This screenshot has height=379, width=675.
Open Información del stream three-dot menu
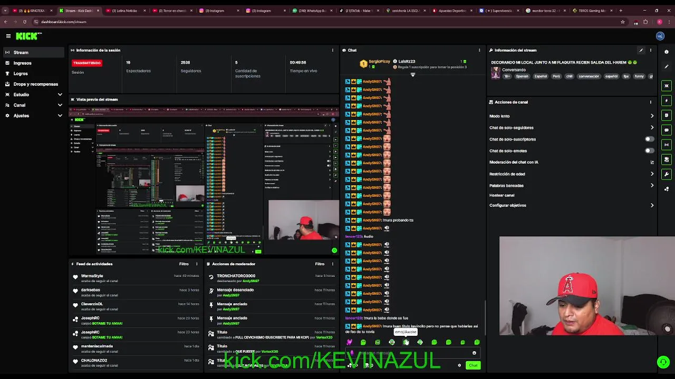pos(651,50)
